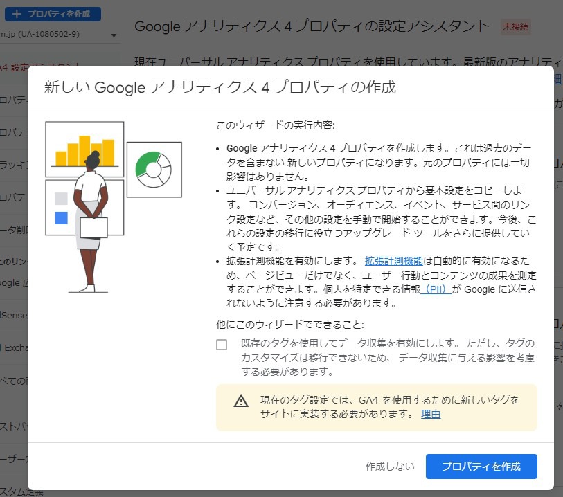Click the + プロパティを作成 button in background sidebar
This screenshot has height=497, width=563.
tap(53, 14)
